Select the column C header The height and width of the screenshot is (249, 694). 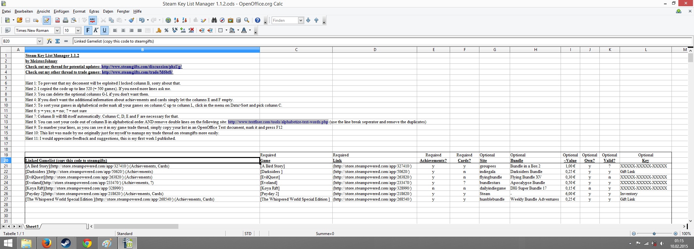pyautogui.click(x=296, y=50)
